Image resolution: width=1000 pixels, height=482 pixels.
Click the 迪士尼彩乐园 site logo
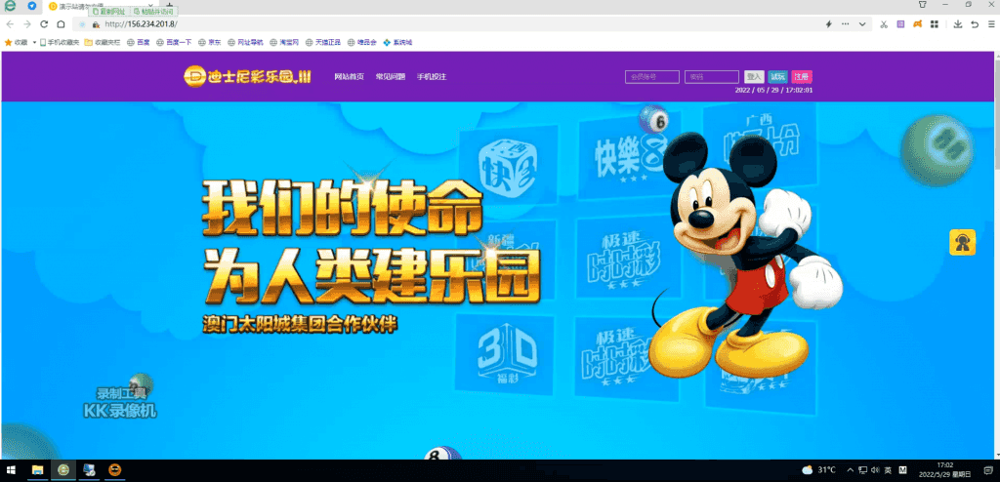coord(247,77)
